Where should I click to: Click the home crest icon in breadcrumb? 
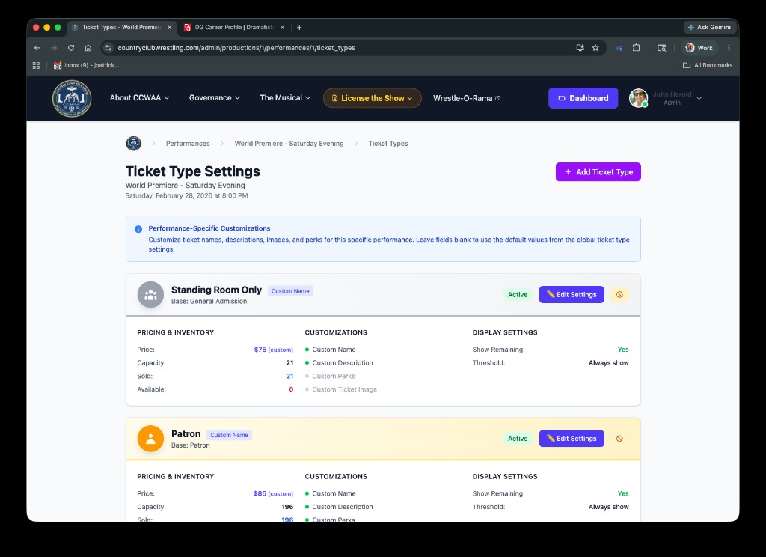tap(133, 144)
